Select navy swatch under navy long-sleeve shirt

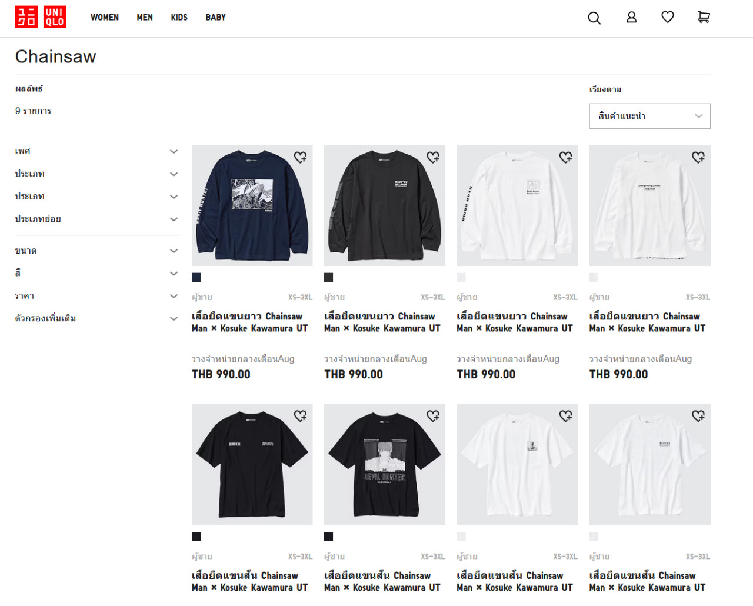[196, 277]
